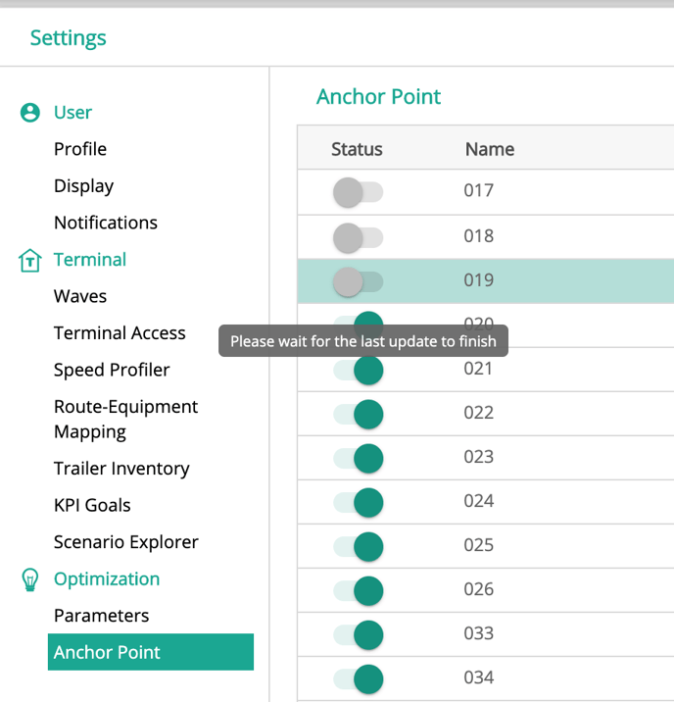Click the User person icon
This screenshot has width=674, height=702.
pos(30,113)
